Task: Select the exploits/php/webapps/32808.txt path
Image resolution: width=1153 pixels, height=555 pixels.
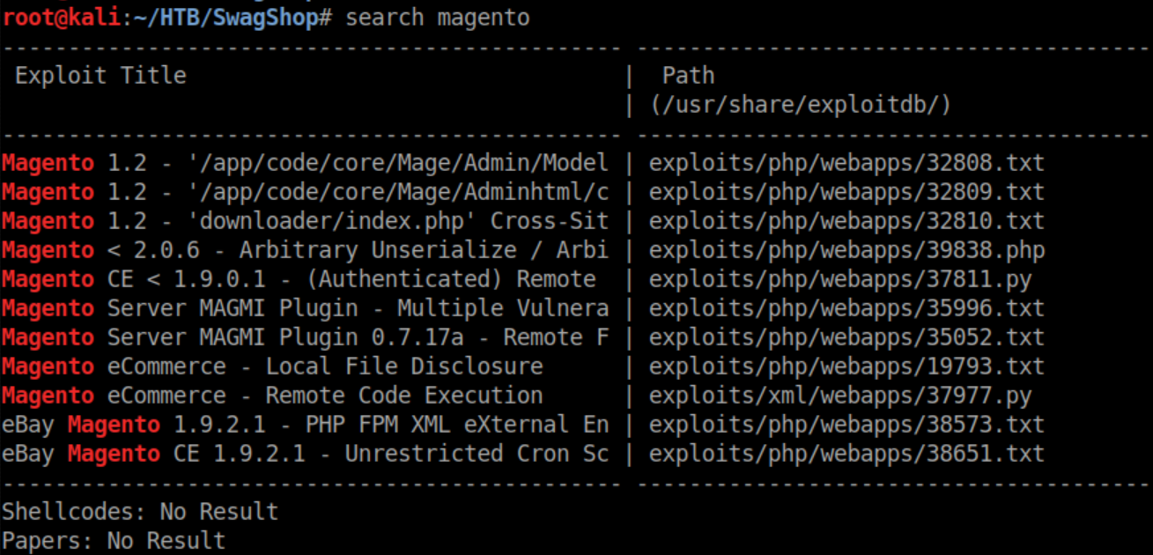Action: [x=846, y=163]
